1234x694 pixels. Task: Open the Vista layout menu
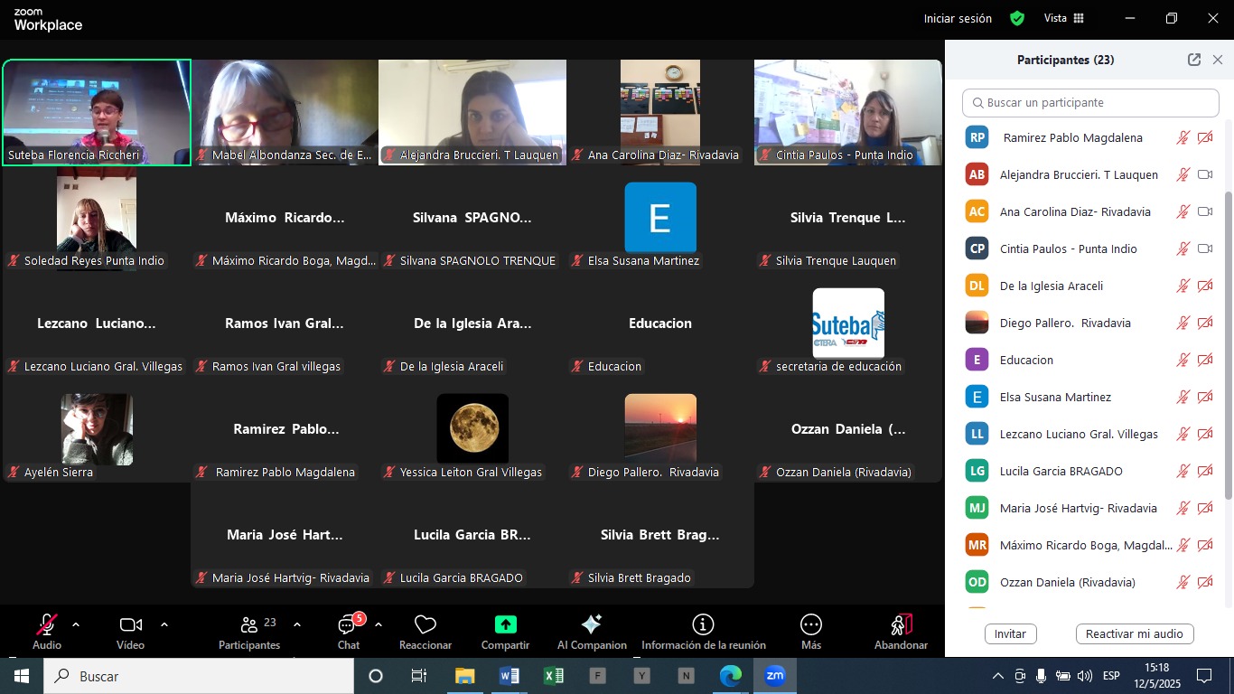coord(1064,18)
